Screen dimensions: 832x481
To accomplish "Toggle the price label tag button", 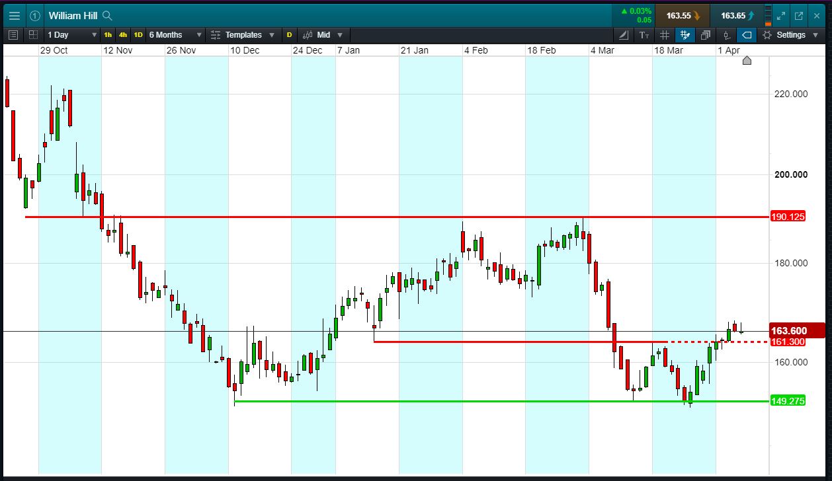I will tap(746, 35).
